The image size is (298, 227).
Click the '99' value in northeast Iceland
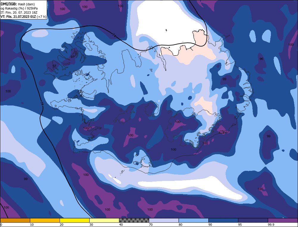click(x=224, y=79)
